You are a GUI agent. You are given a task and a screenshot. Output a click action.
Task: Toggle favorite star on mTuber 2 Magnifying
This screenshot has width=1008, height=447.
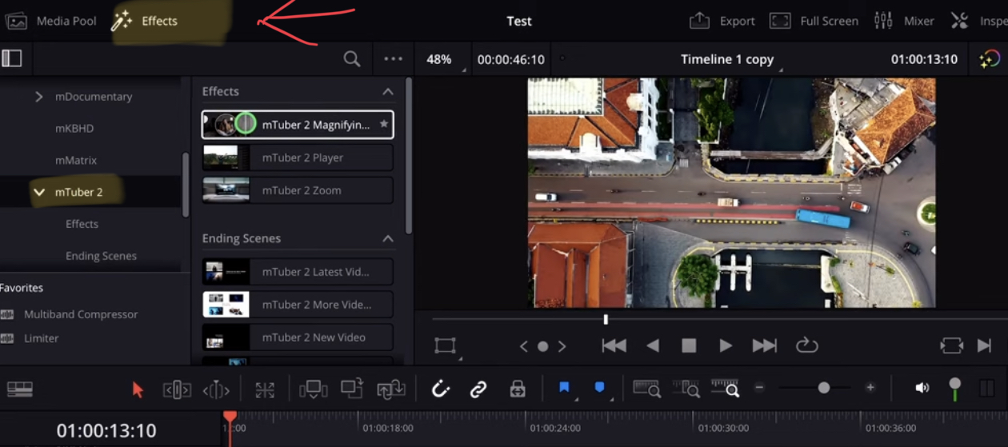click(384, 125)
